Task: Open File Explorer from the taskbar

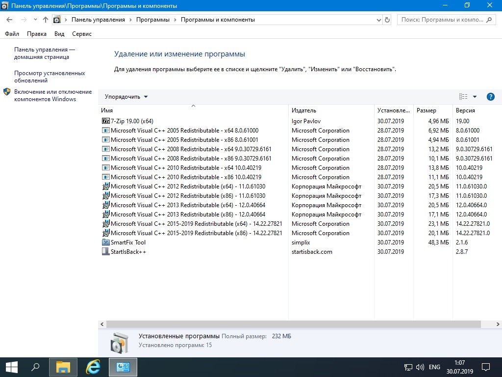Action: click(x=63, y=367)
